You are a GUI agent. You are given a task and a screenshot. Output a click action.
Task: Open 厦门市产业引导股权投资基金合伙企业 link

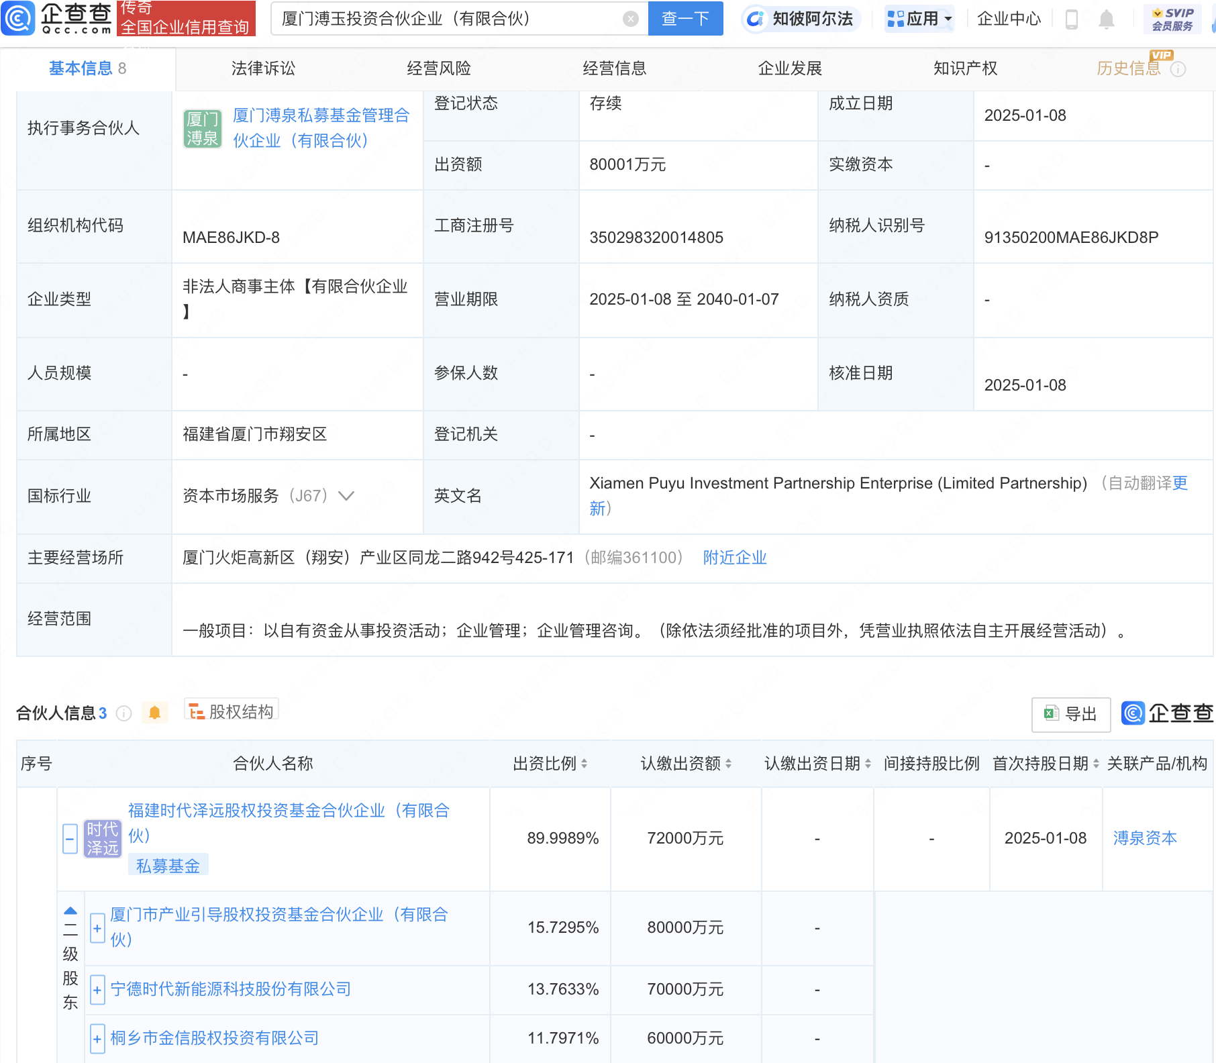coord(279,927)
